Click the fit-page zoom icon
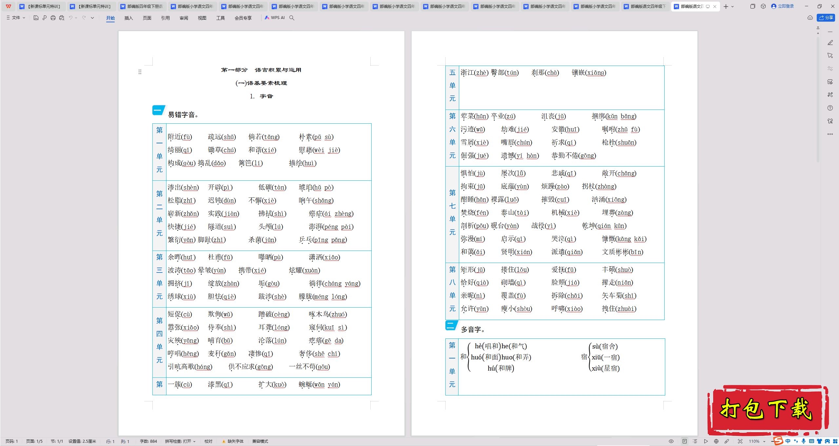Image resolution: width=839 pixels, height=446 pixels. tap(740, 441)
